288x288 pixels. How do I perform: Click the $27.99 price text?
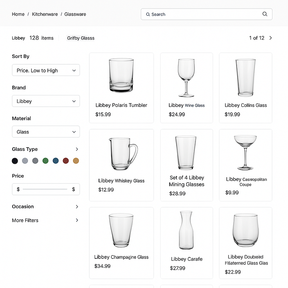[x=177, y=268]
